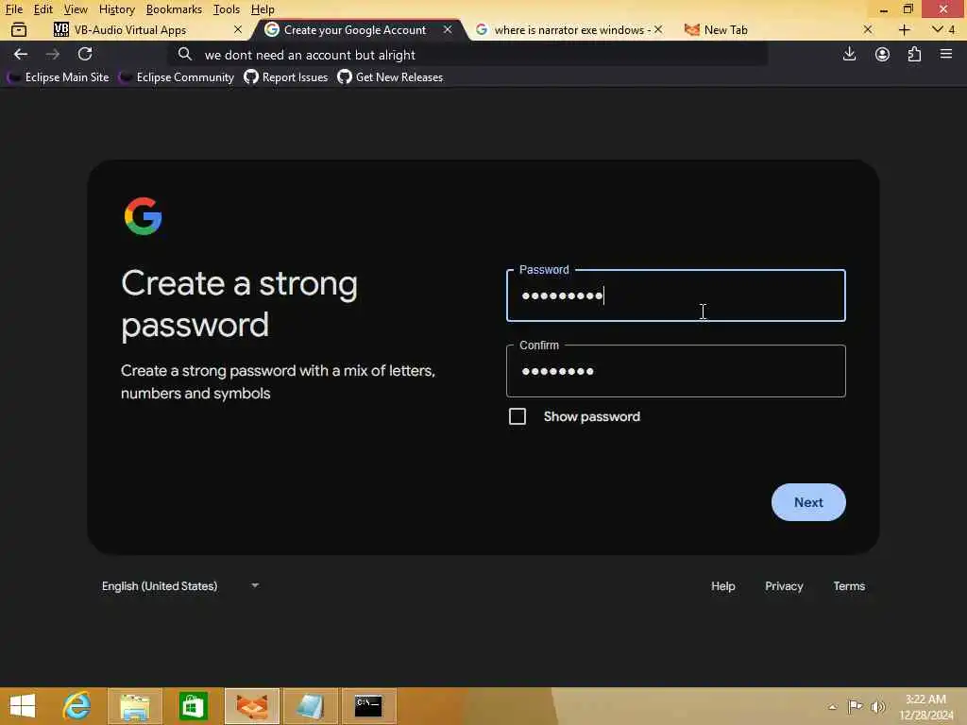Open a new tab with plus button

[904, 29]
